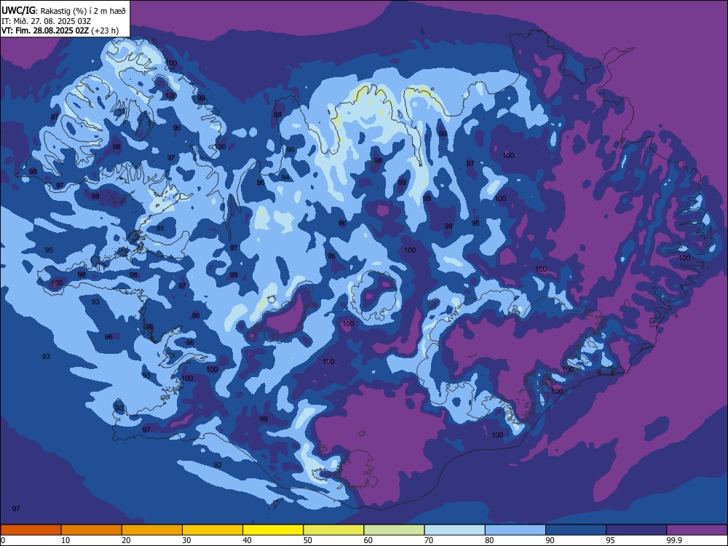Pick the purple above-99.9 legend swatch
This screenshot has height=546, width=728.
point(697,530)
